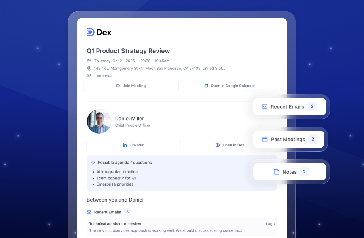Click the calendar icon beside the meeting date
The height and width of the screenshot is (238, 364).
pos(89,61)
